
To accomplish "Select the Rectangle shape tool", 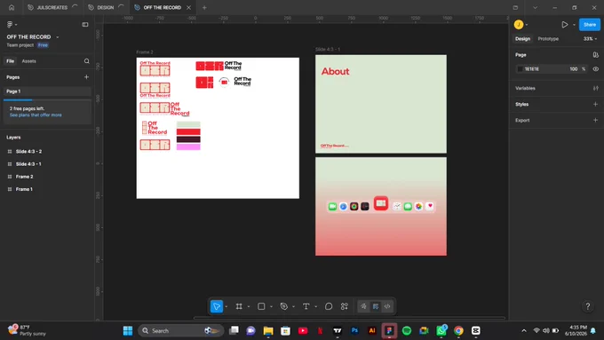I will [x=261, y=306].
